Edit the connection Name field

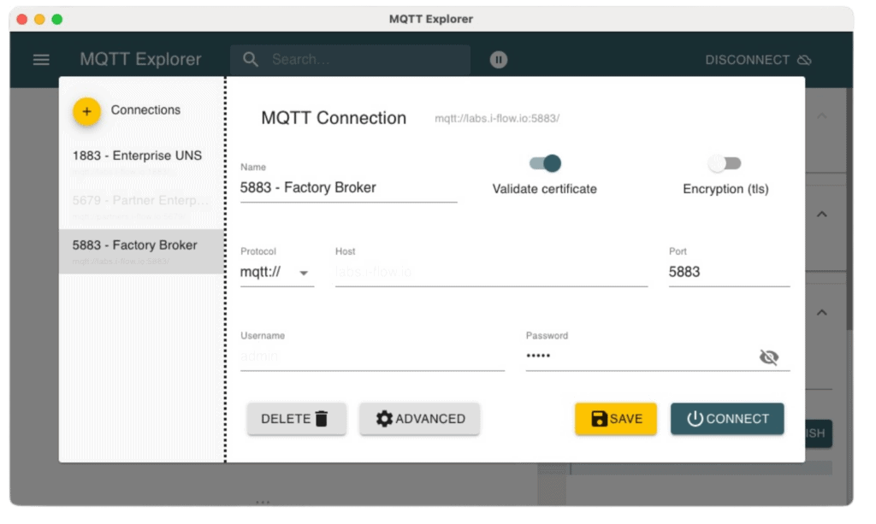pos(349,188)
